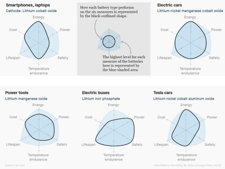Click the Tesla cars radar chart shape

pos(186,128)
